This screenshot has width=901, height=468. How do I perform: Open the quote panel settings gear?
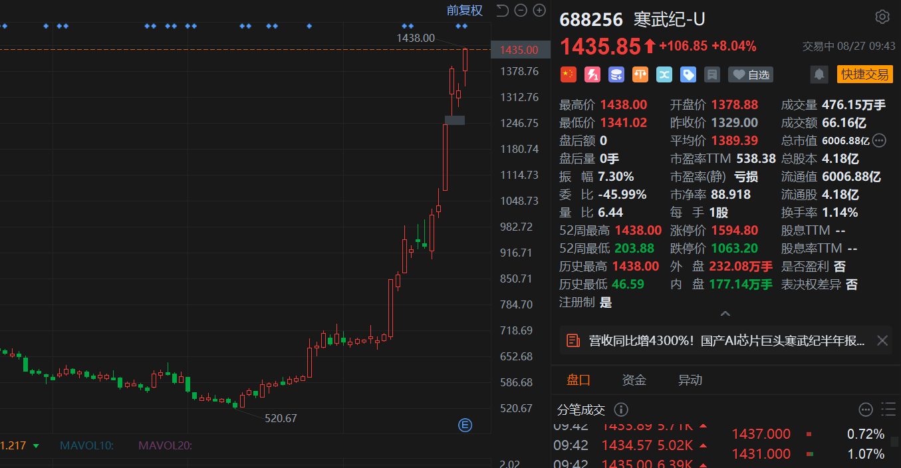[x=882, y=17]
